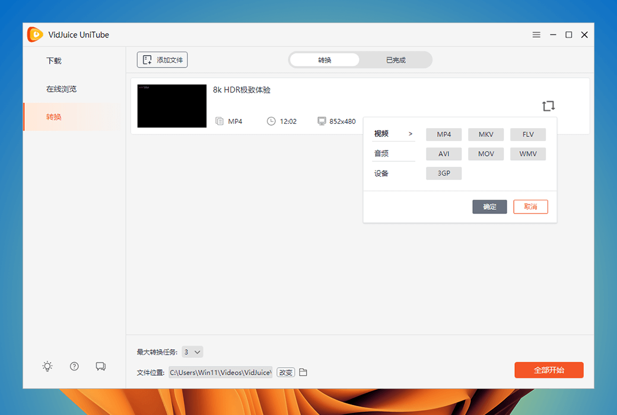Open the 在线浏览 sidebar section
This screenshot has width=617, height=415.
tap(61, 89)
